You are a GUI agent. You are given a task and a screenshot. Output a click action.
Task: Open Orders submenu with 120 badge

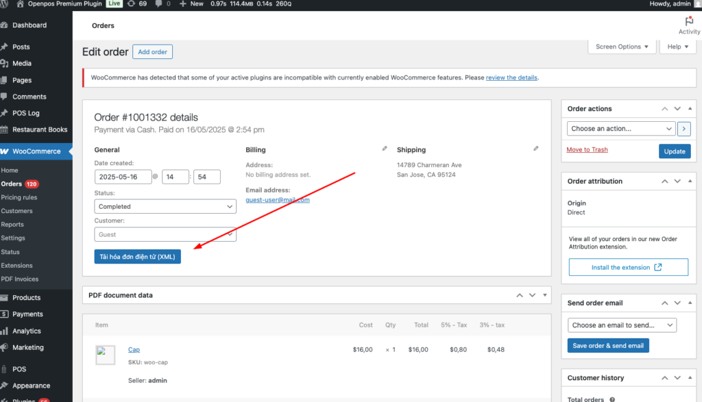pyautogui.click(x=20, y=184)
